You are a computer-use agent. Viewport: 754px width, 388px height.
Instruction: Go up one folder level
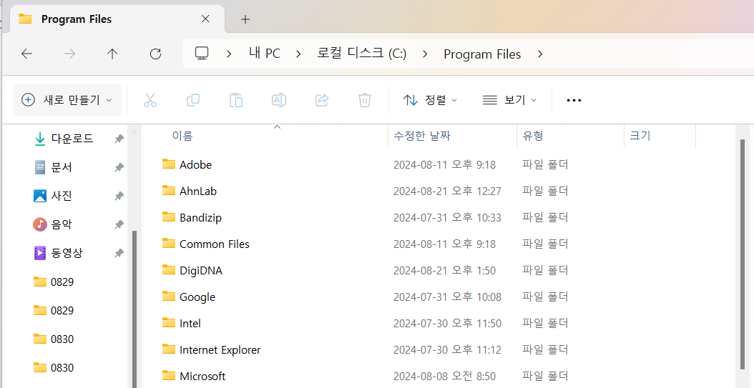pyautogui.click(x=112, y=54)
